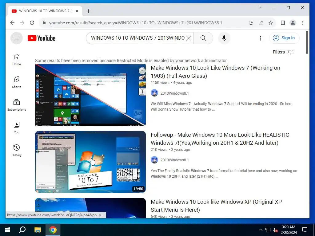The image size is (315, 236).
Task: Click the magnifier search button
Action: (x=203, y=38)
